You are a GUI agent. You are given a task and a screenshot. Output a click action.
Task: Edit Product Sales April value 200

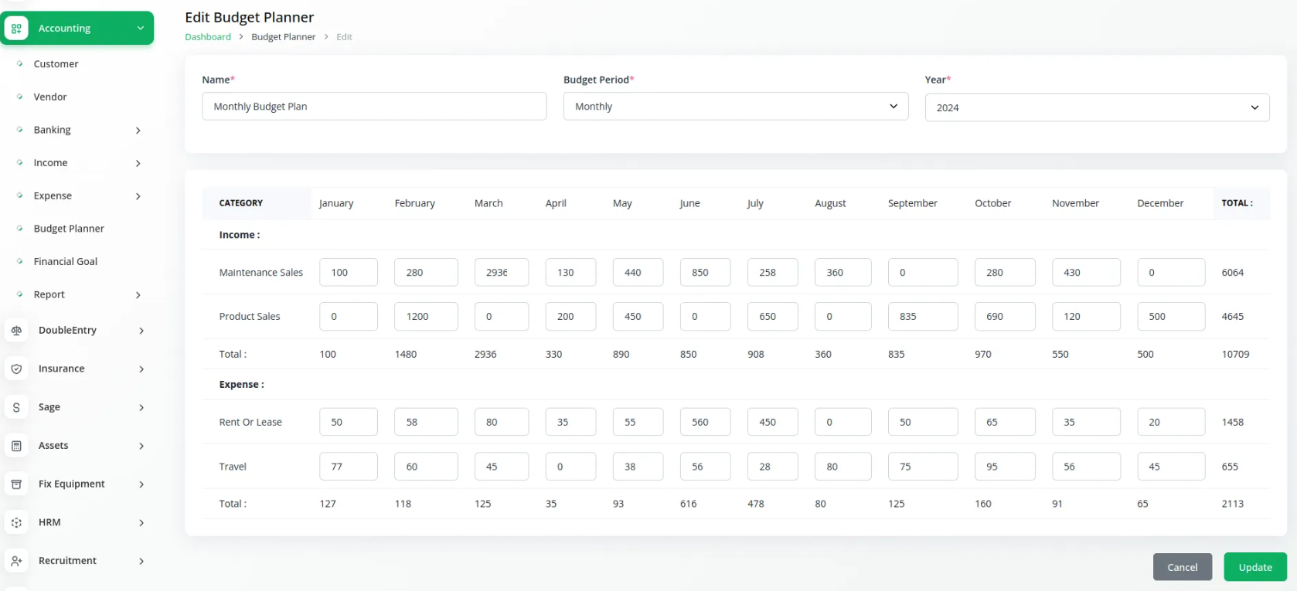570,317
